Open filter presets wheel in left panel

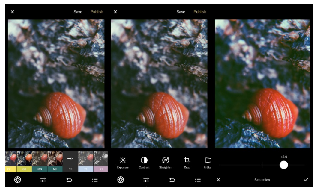18,180
